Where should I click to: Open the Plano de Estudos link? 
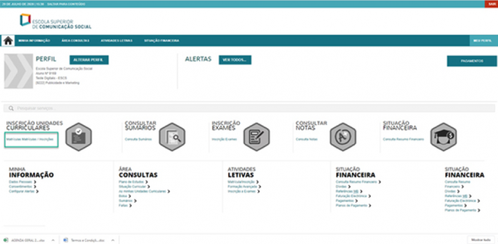point(131,182)
